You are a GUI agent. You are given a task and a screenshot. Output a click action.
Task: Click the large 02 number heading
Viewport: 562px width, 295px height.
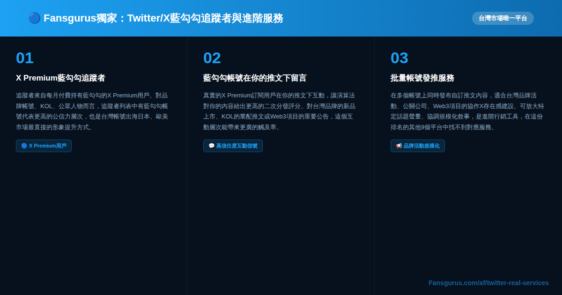(212, 58)
